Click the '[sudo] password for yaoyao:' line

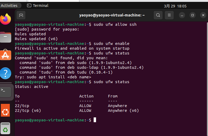tap(47, 29)
